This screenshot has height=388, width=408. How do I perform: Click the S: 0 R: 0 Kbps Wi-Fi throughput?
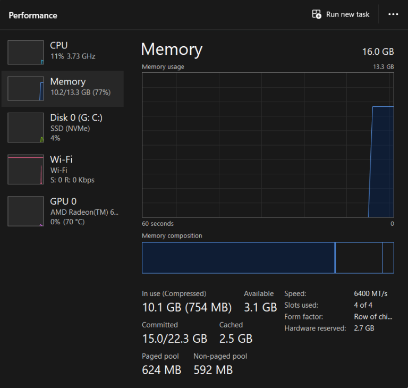click(72, 180)
